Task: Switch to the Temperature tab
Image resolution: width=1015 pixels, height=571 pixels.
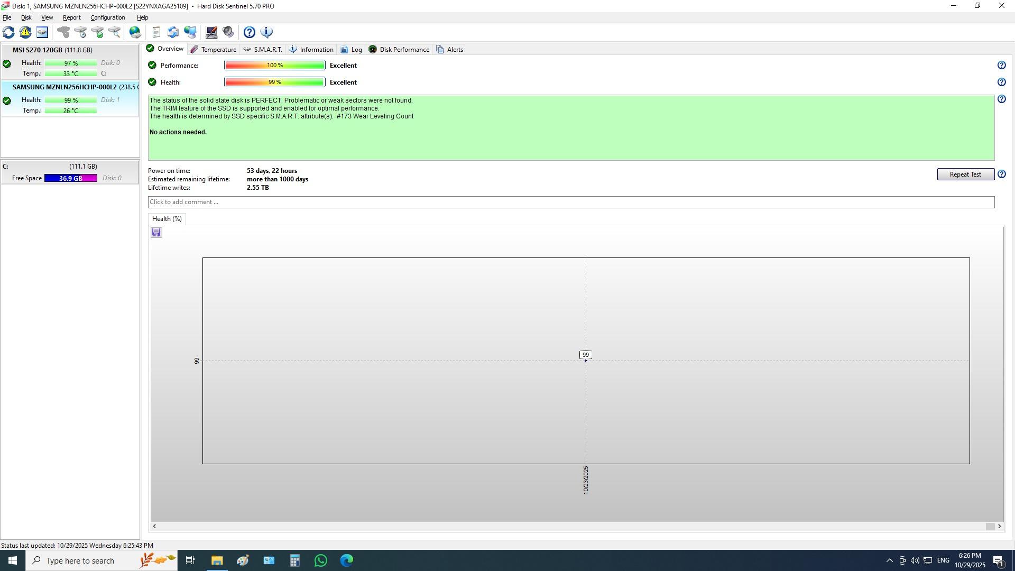Action: click(x=214, y=50)
